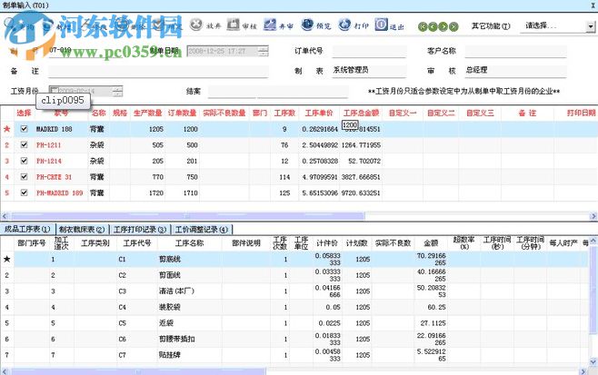Click the 打印 (print) toolbar icon
The image size is (598, 375).
point(344,25)
